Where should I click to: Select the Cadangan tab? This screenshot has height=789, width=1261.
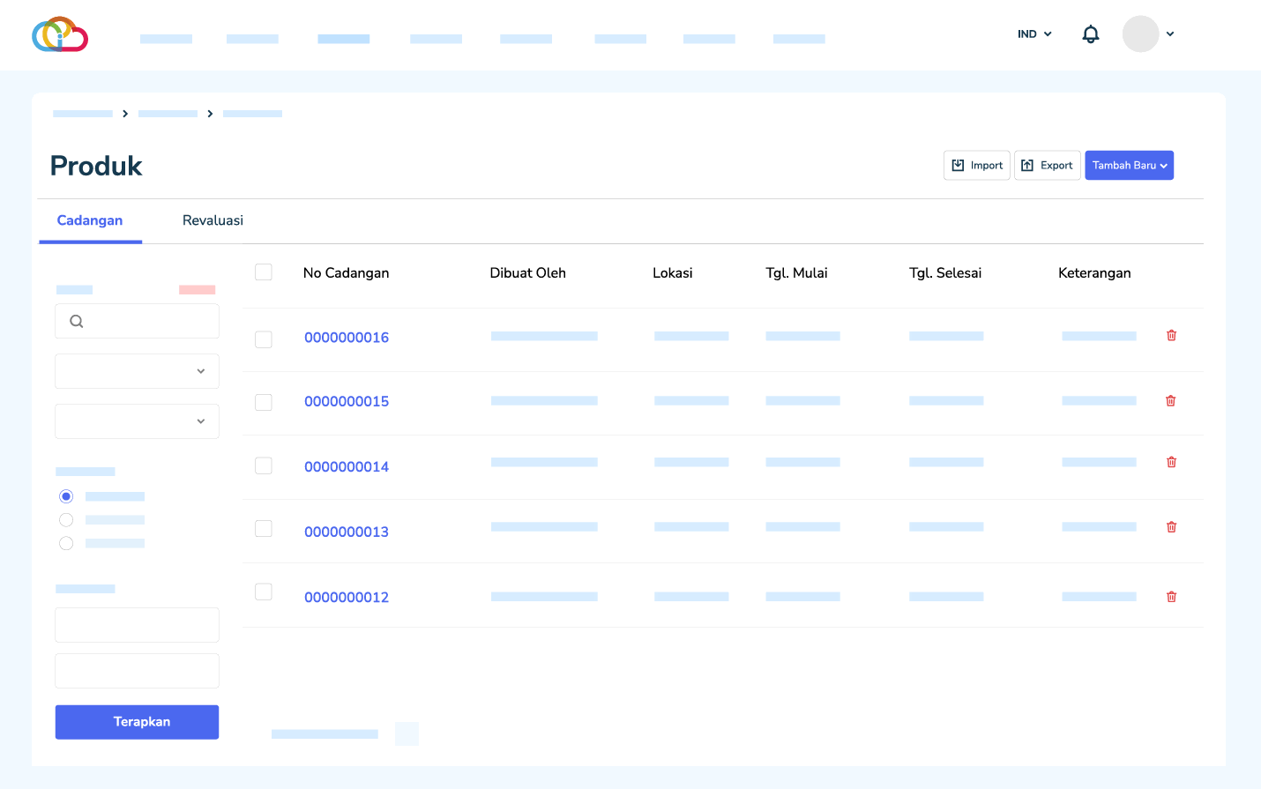(x=90, y=220)
